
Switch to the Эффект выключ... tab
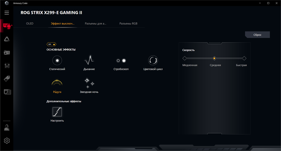click(63, 23)
